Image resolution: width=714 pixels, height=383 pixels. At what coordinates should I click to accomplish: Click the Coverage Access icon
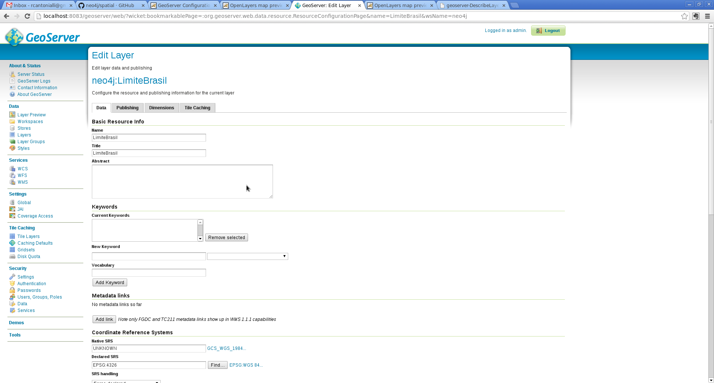click(12, 216)
